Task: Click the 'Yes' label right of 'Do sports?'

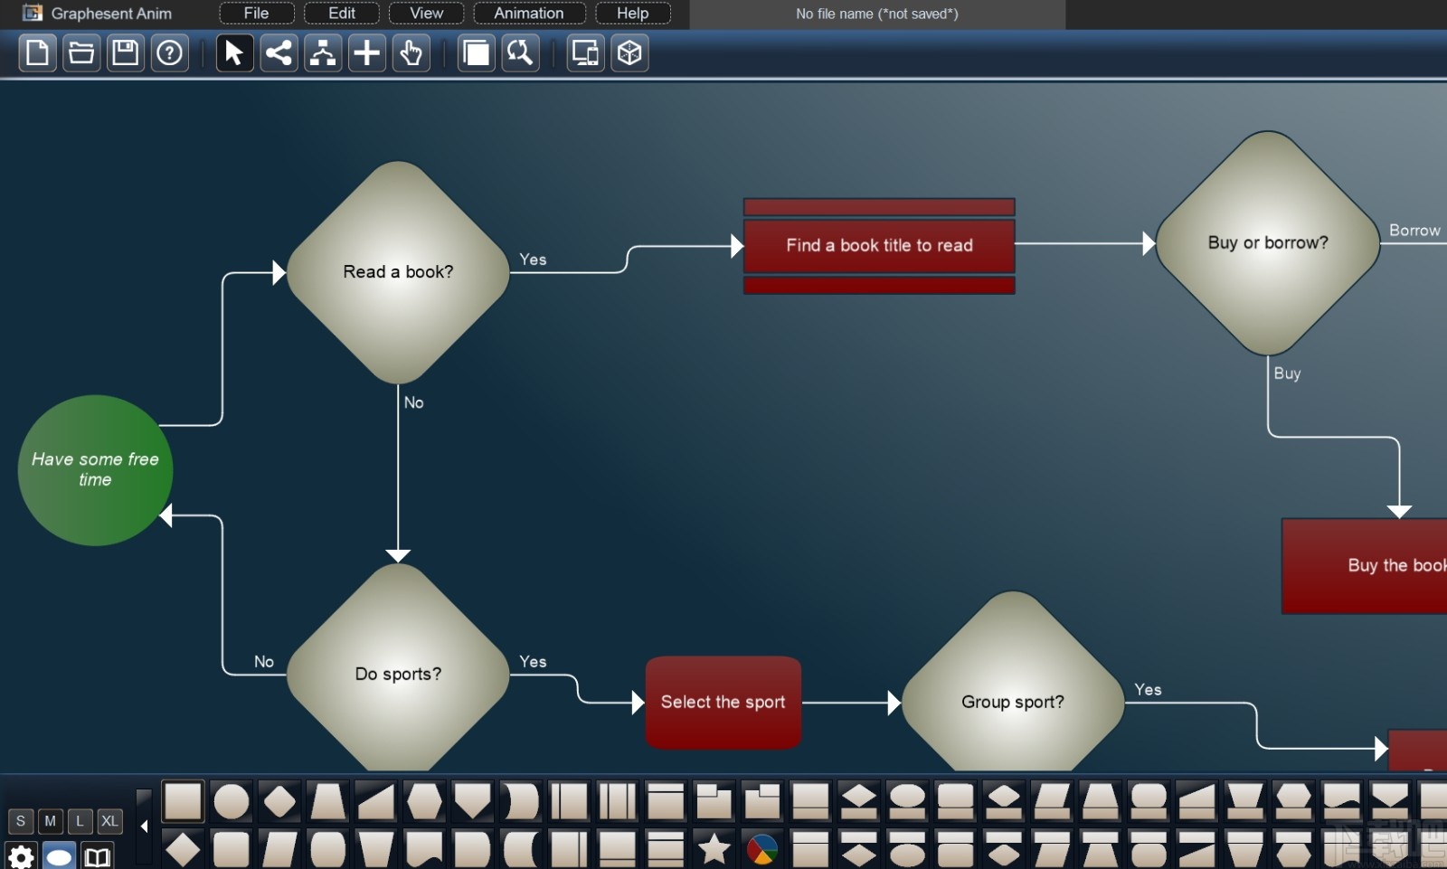Action: 533,662
